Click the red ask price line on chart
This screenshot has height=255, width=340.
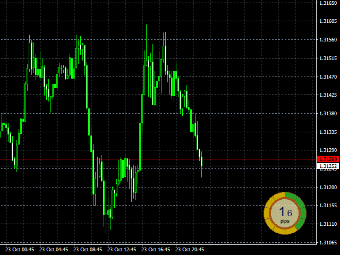159,159
